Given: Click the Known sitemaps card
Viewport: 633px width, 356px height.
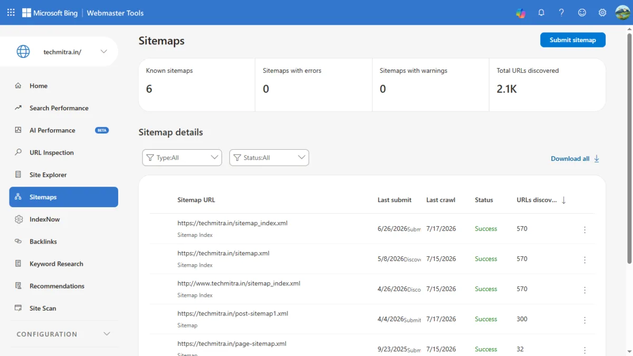Looking at the screenshot, I should tap(197, 85).
